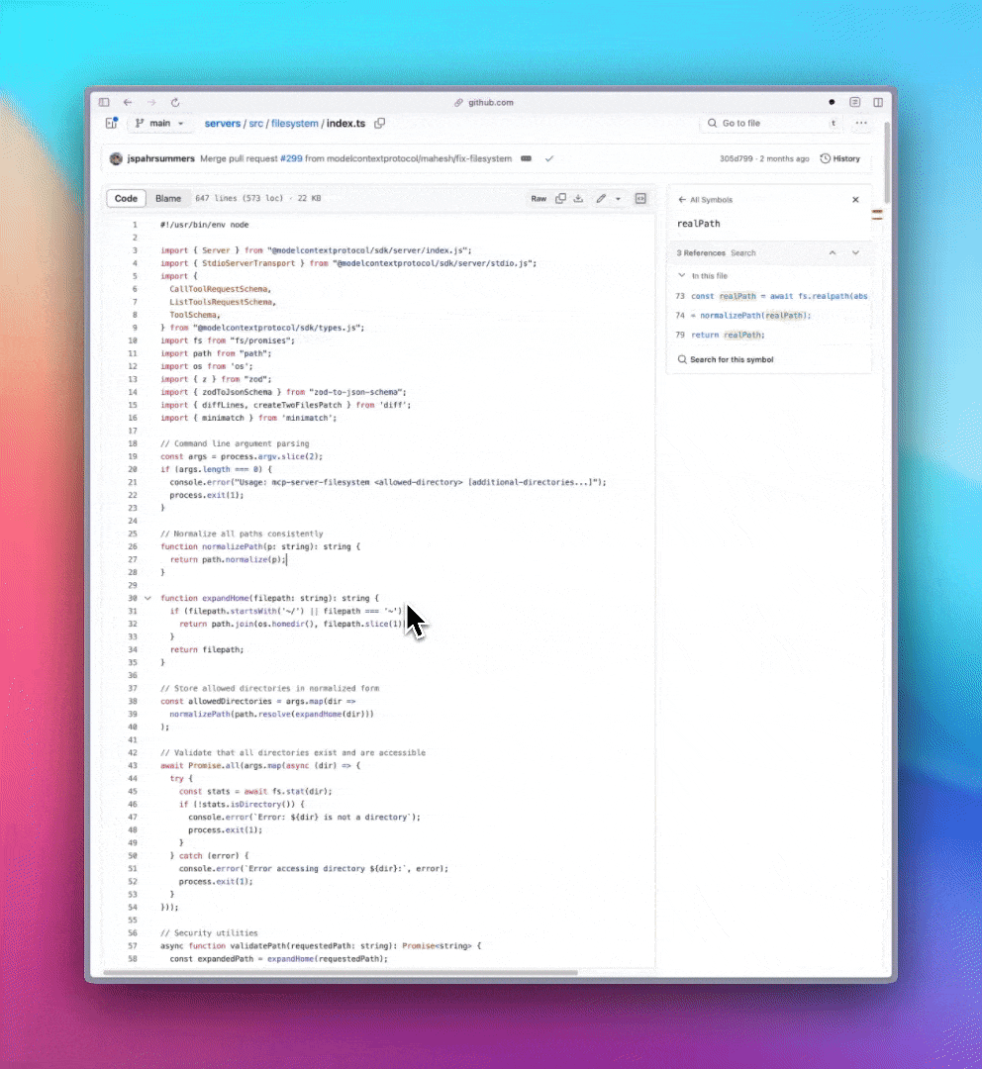
Task: Copy the index.ts file path
Action: (x=380, y=124)
